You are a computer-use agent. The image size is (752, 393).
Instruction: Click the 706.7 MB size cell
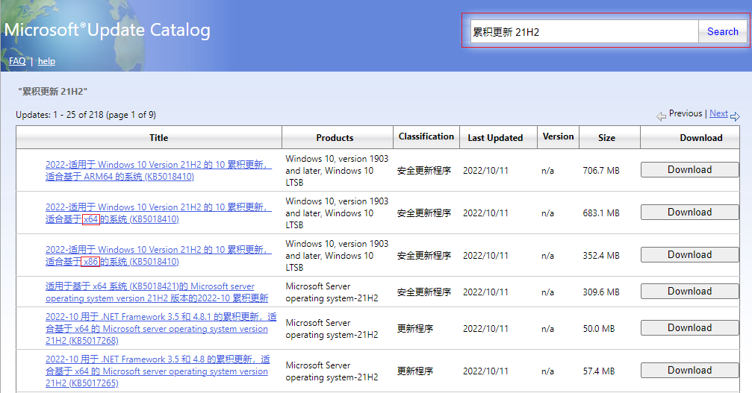coord(601,171)
